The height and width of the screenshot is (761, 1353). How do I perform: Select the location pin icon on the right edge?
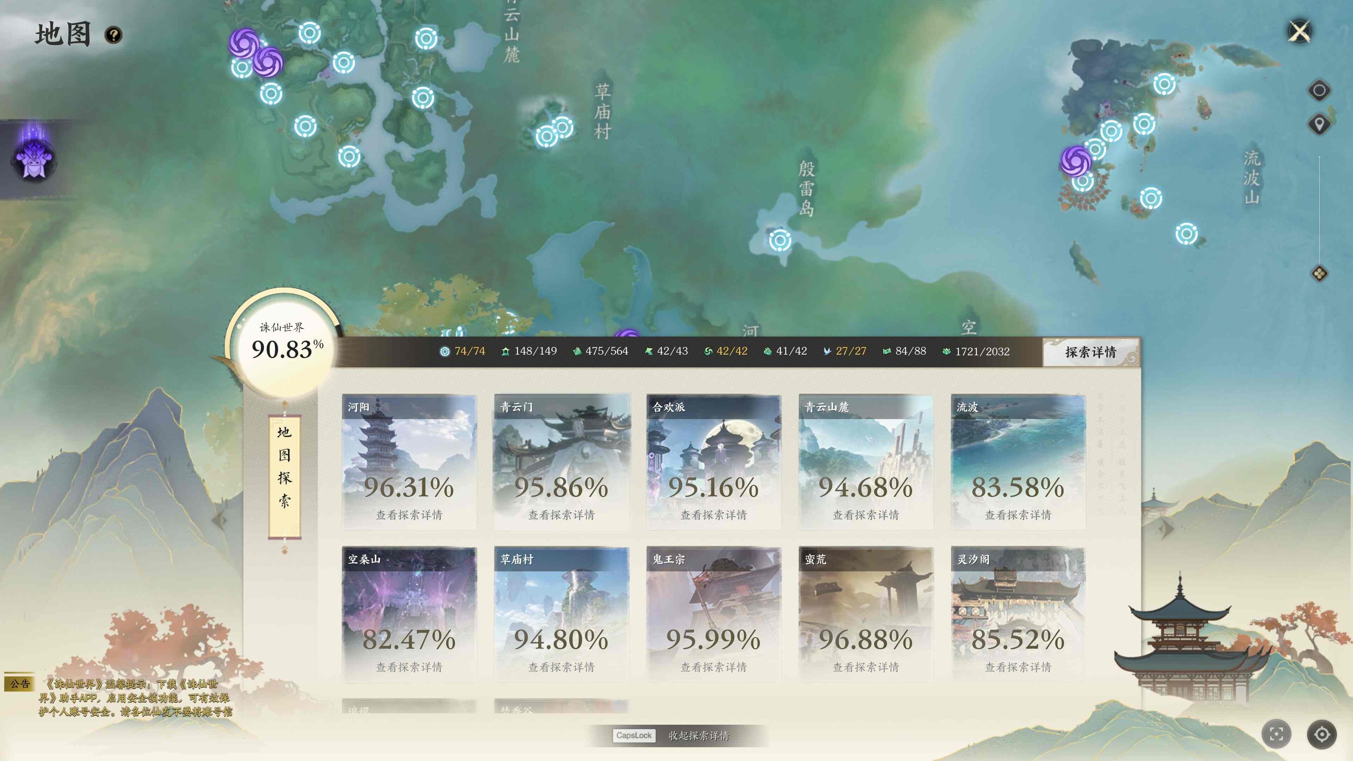point(1319,124)
